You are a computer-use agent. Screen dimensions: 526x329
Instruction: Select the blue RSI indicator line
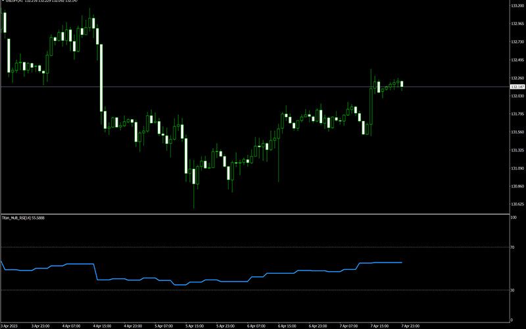[x=201, y=282]
